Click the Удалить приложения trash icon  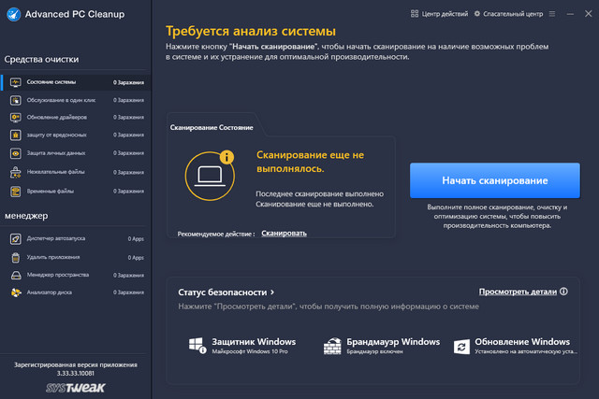[15, 258]
